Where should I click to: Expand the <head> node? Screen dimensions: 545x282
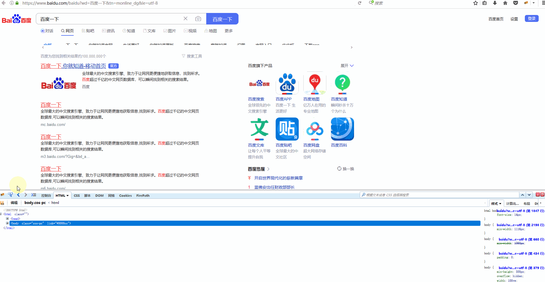(7, 219)
